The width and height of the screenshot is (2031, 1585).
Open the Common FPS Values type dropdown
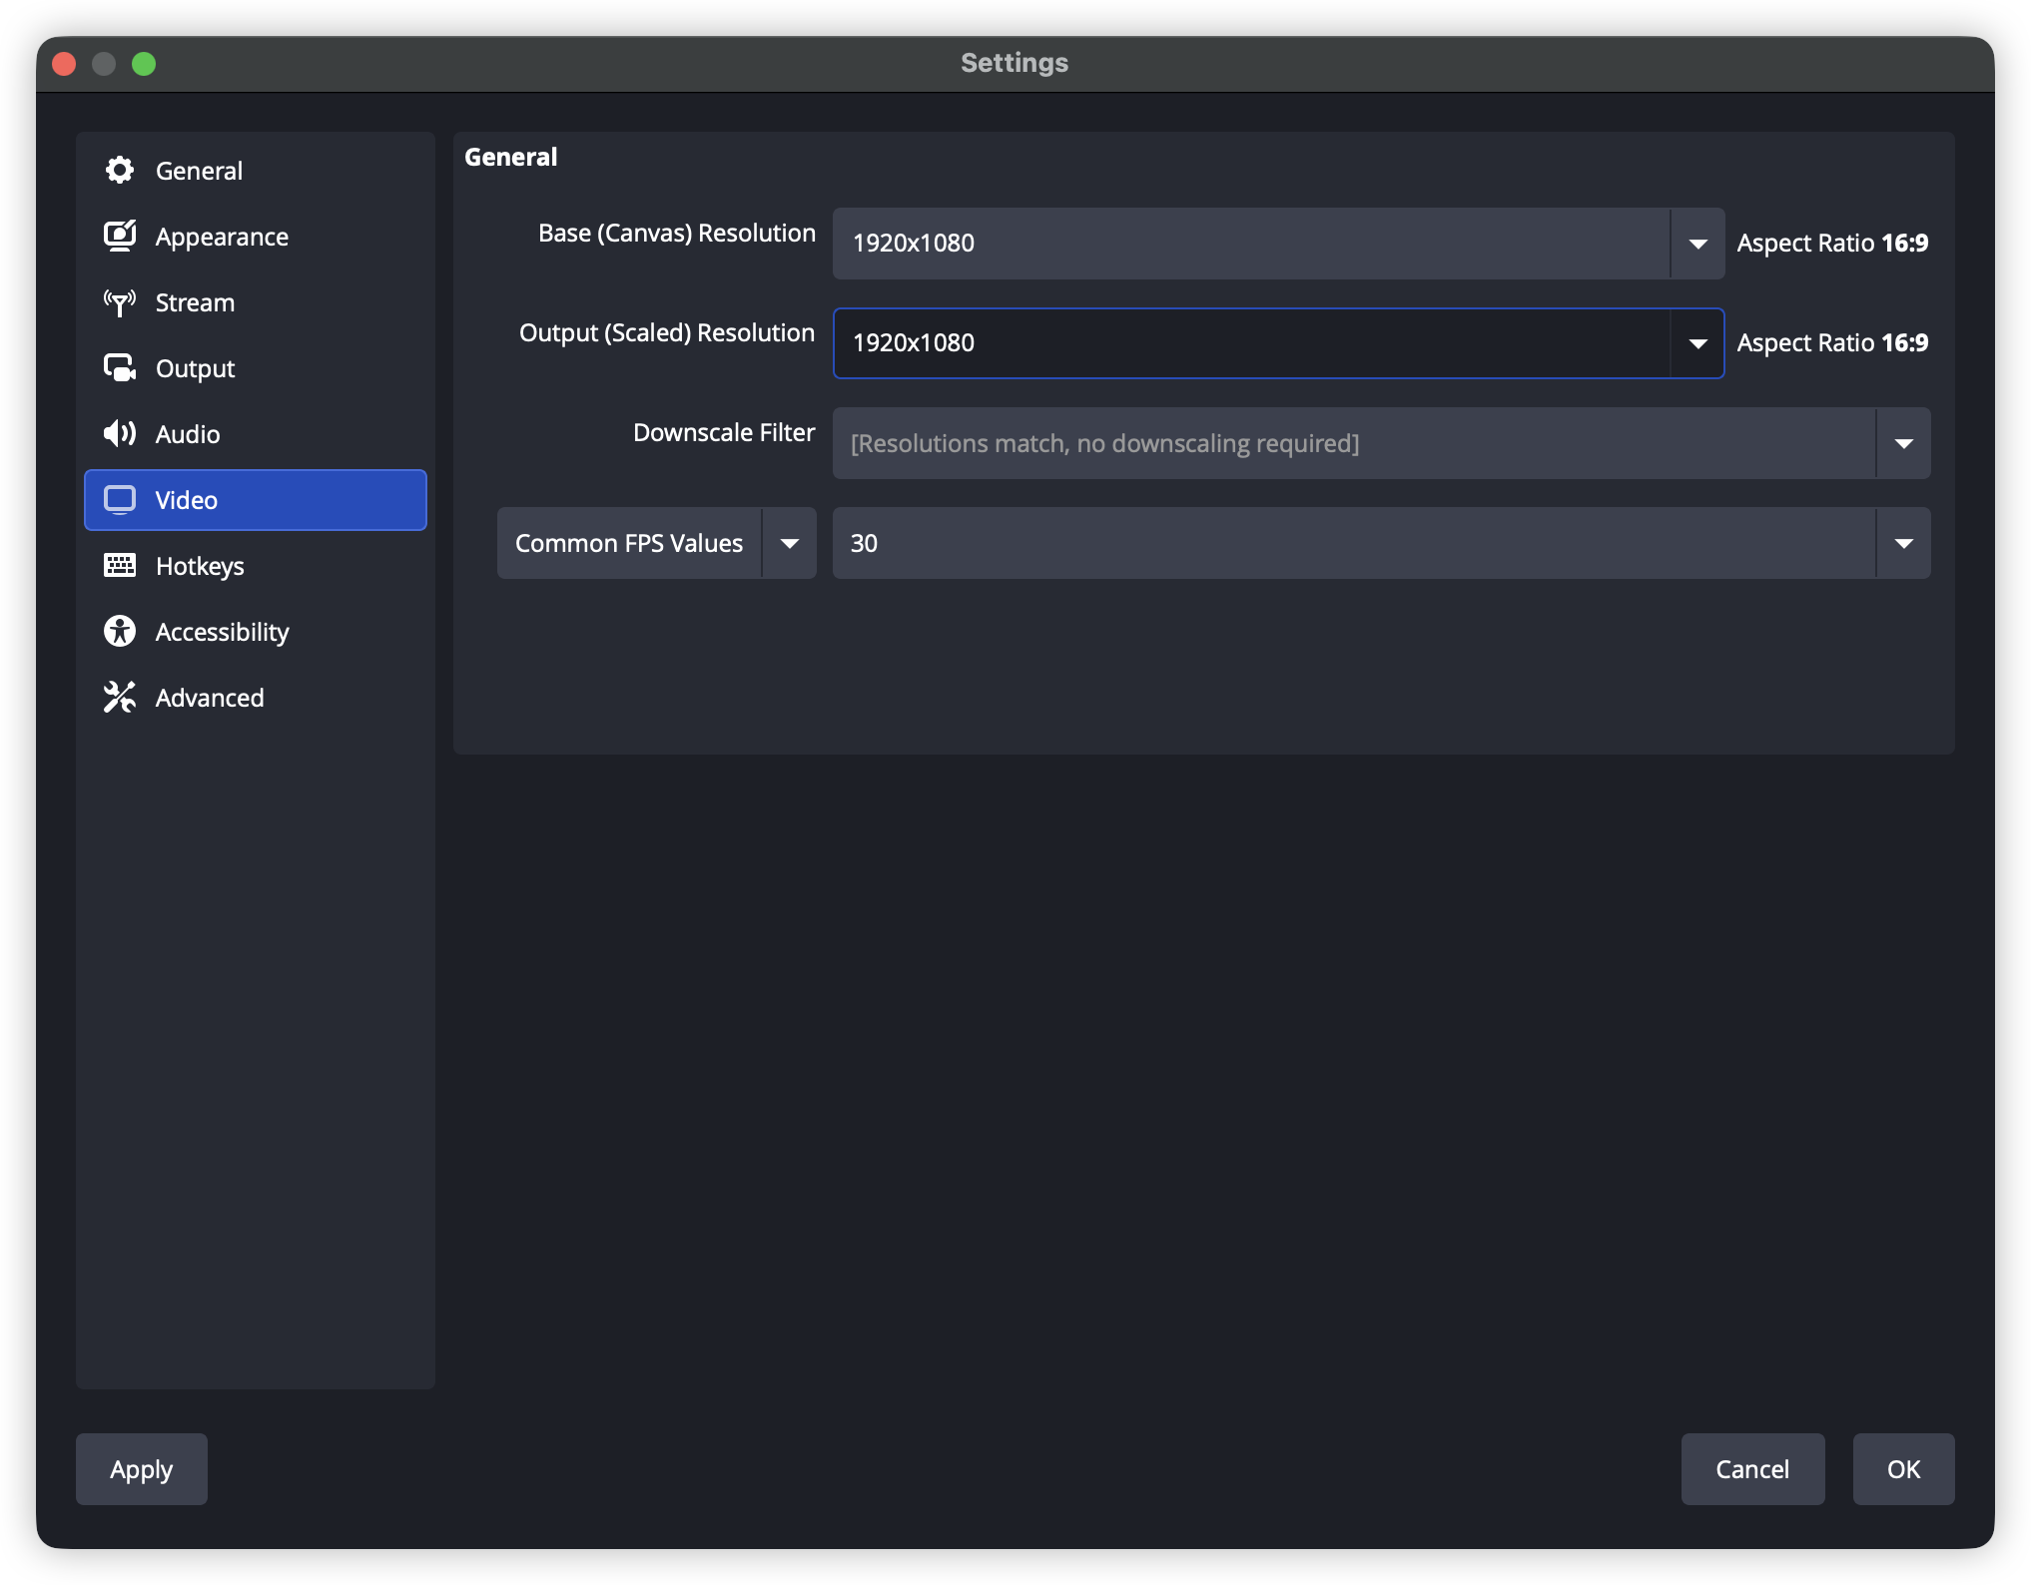789,543
